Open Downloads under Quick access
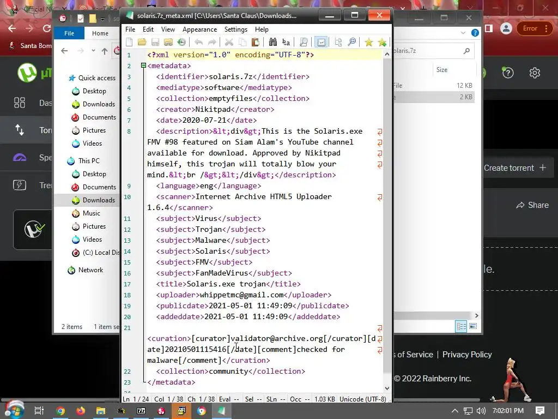 point(99,104)
